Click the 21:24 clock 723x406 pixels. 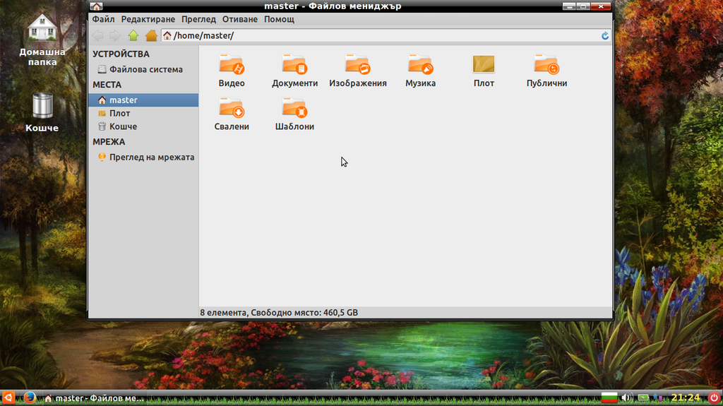pos(686,398)
